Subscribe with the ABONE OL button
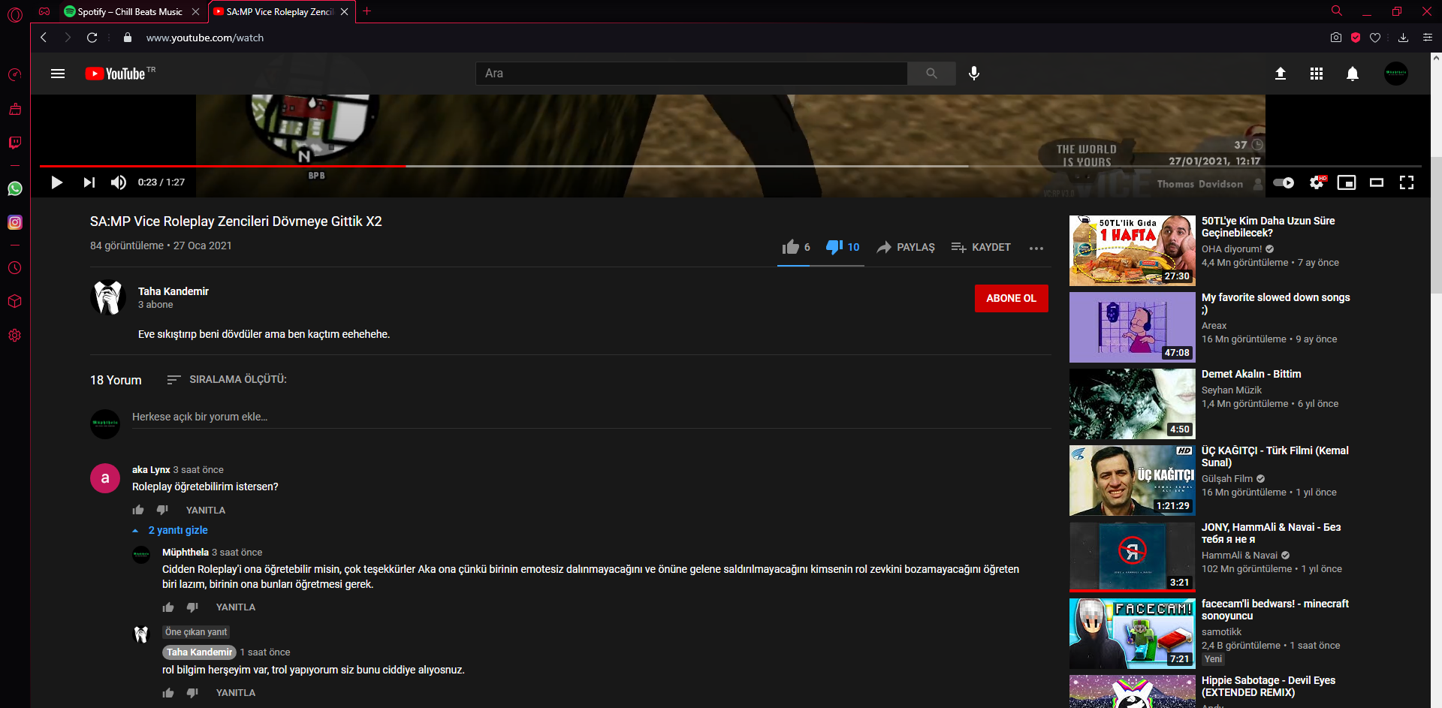This screenshot has height=708, width=1442. coord(1011,298)
